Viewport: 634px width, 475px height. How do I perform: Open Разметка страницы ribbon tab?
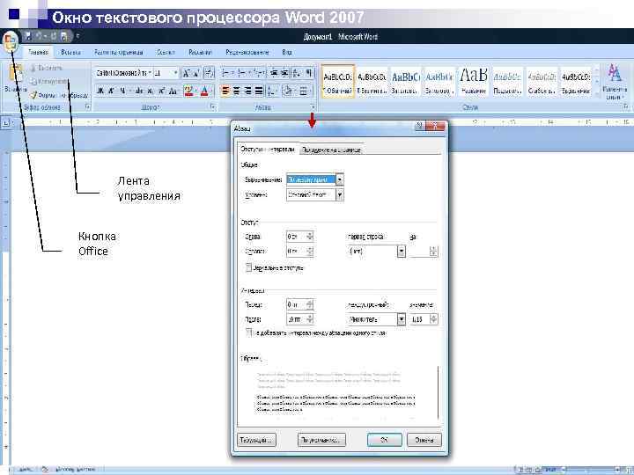click(x=119, y=52)
